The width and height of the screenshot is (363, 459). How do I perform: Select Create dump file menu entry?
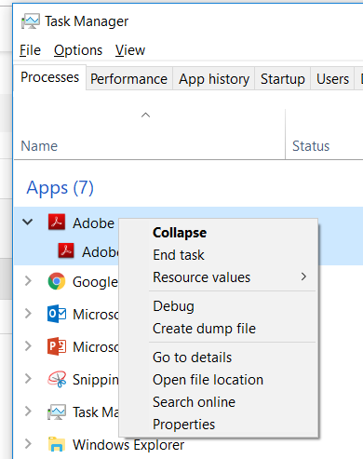[x=204, y=329]
